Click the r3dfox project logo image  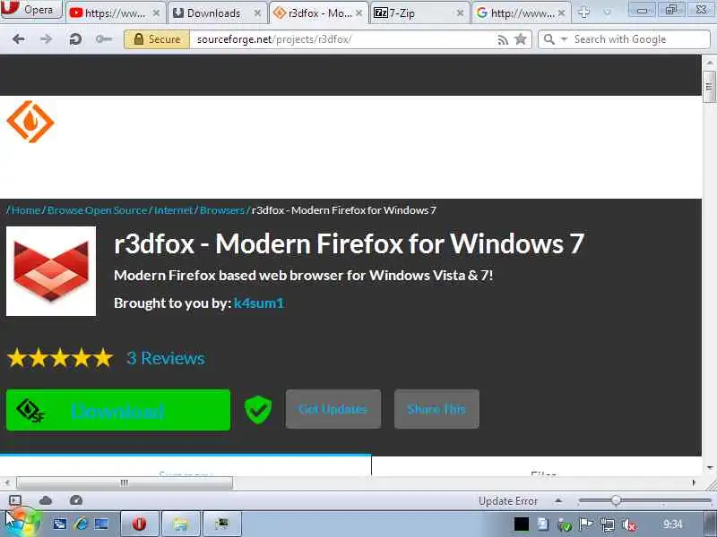[x=51, y=271]
